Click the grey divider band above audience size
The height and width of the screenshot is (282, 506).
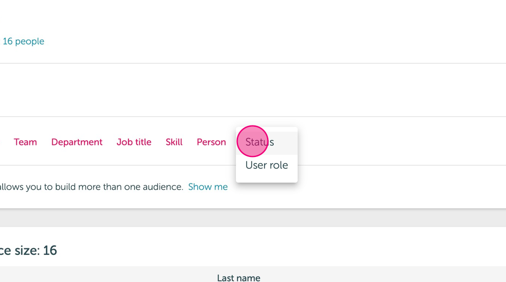click(253, 217)
